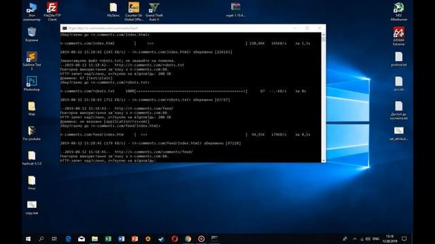Image resolution: width=435 pixels, height=244 pixels.
Task: Launch Opera browser from taskbar
Action: click(175, 239)
